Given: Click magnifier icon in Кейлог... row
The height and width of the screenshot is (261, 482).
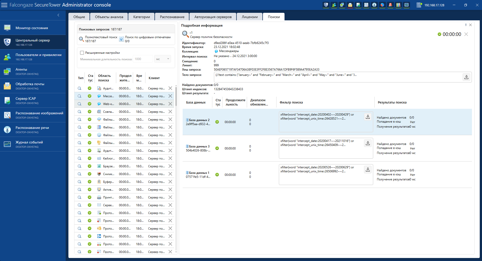Looking at the screenshot, I should pos(79,158).
